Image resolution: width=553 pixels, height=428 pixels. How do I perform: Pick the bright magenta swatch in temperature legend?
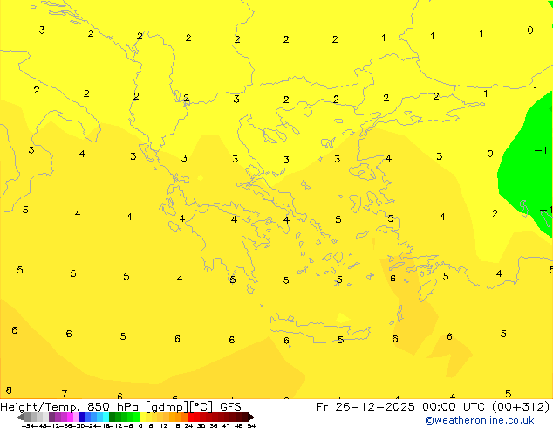coord(70,417)
